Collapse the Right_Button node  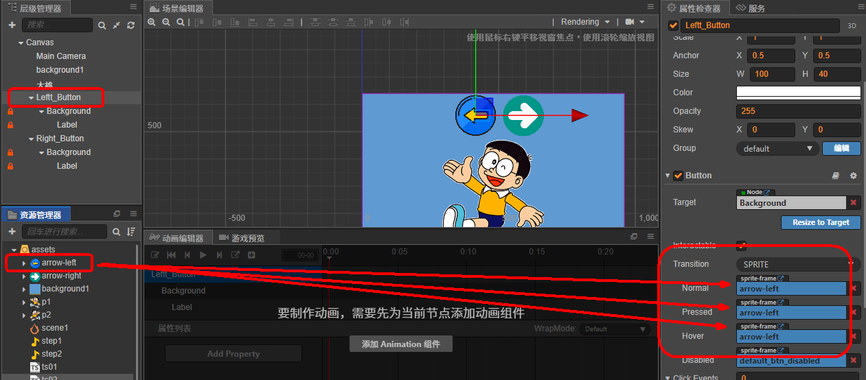[31, 139]
